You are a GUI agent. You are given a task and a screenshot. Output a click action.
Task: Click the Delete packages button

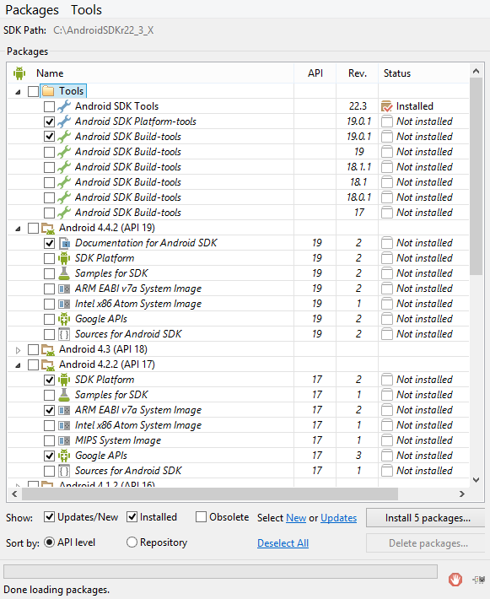pos(428,542)
